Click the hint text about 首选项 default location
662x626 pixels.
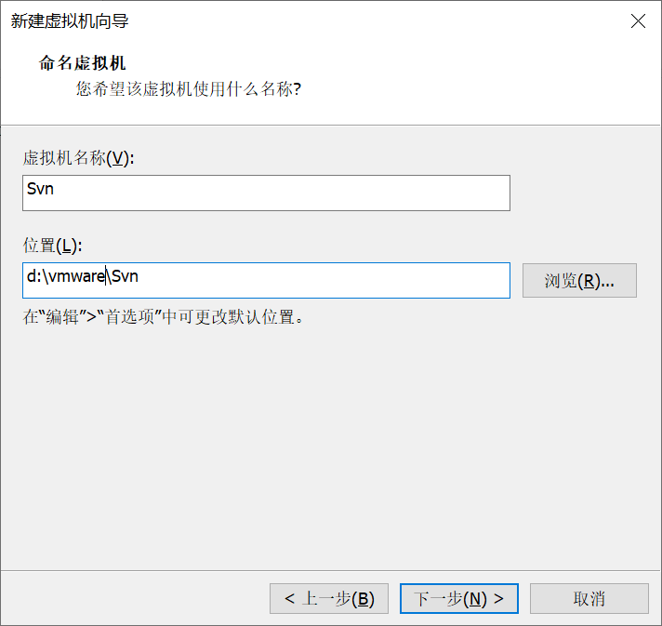point(163,317)
